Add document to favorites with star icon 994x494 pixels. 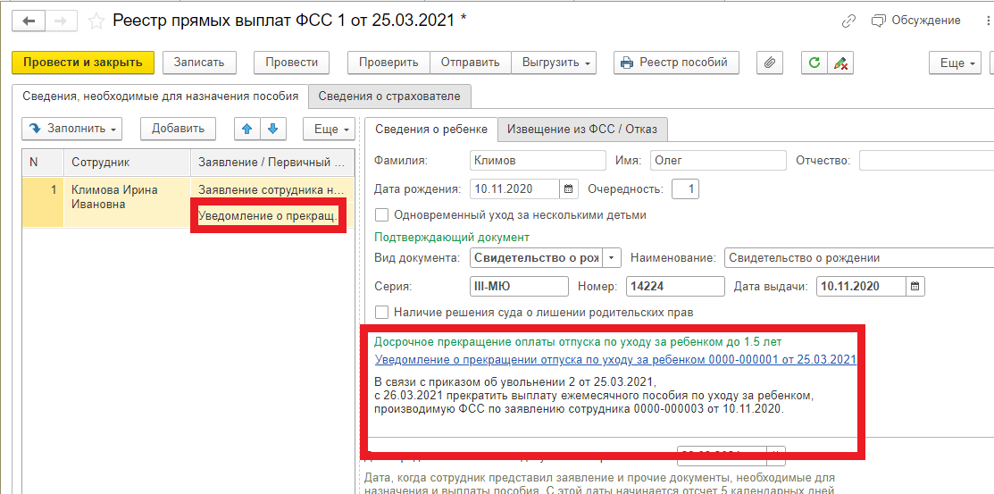point(96,21)
